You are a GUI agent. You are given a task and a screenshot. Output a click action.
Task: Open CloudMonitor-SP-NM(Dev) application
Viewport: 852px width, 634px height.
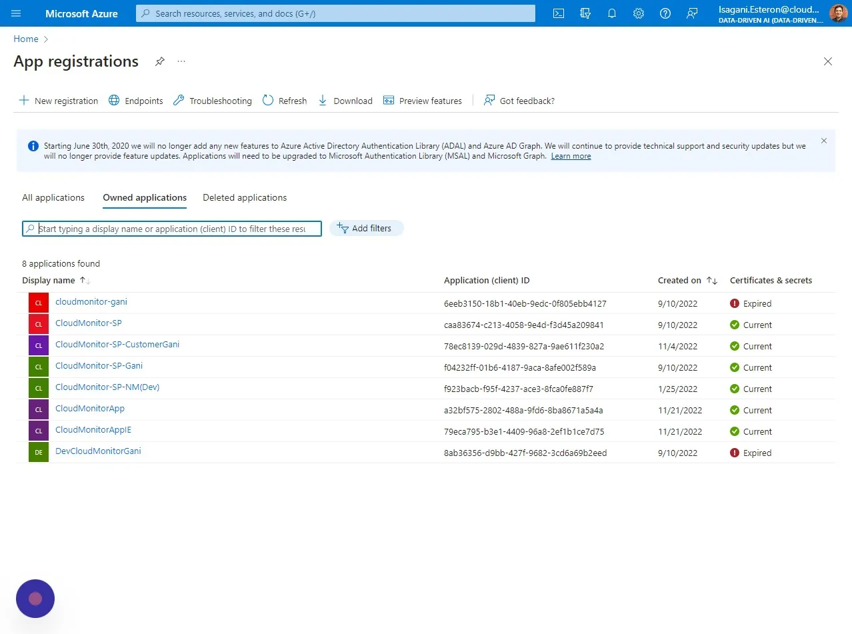[107, 387]
